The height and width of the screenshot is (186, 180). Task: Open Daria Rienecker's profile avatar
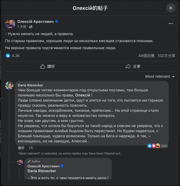click(x=9, y=85)
